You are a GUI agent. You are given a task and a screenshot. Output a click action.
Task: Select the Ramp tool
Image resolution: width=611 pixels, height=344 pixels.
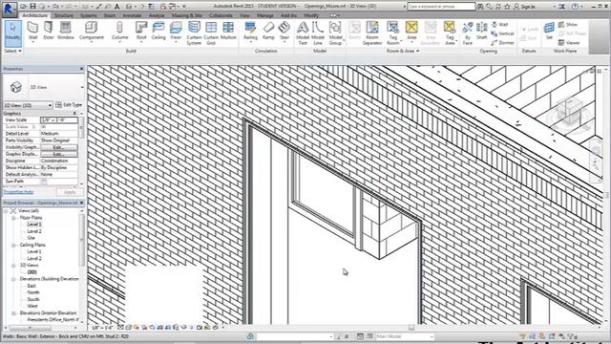[x=268, y=32]
